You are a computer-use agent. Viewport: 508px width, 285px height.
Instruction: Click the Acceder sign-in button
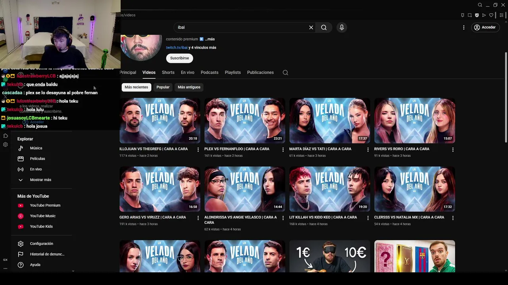[x=485, y=27]
